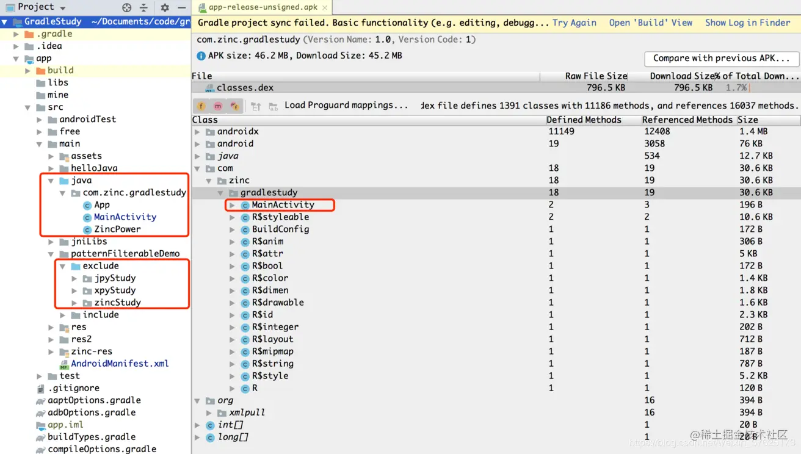Collapse the src folder in project tree

[x=28, y=107]
